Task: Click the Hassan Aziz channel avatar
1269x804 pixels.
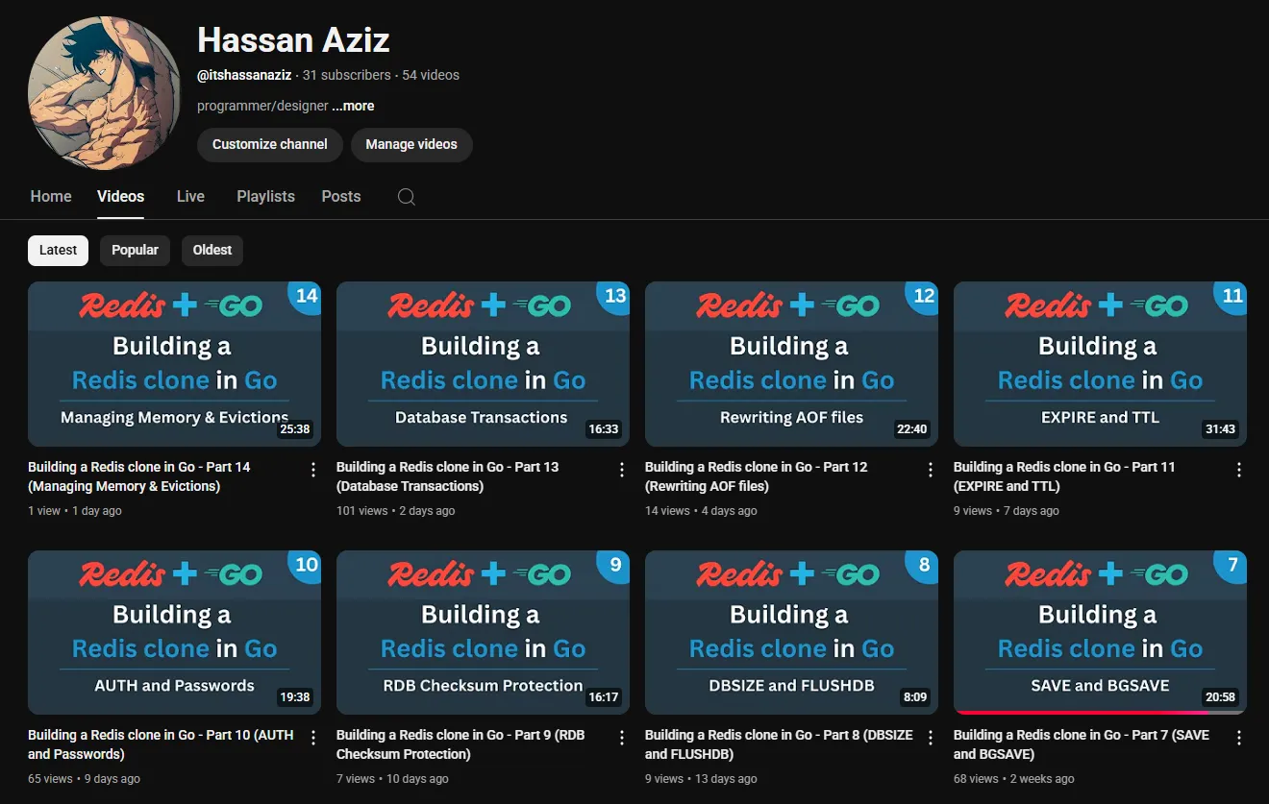Action: click(x=105, y=92)
